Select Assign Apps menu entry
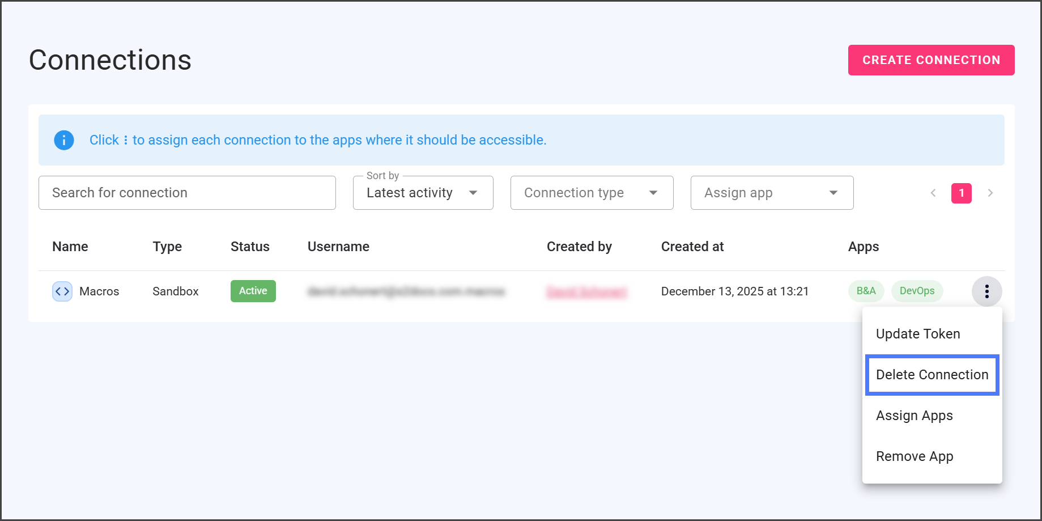 click(x=914, y=416)
